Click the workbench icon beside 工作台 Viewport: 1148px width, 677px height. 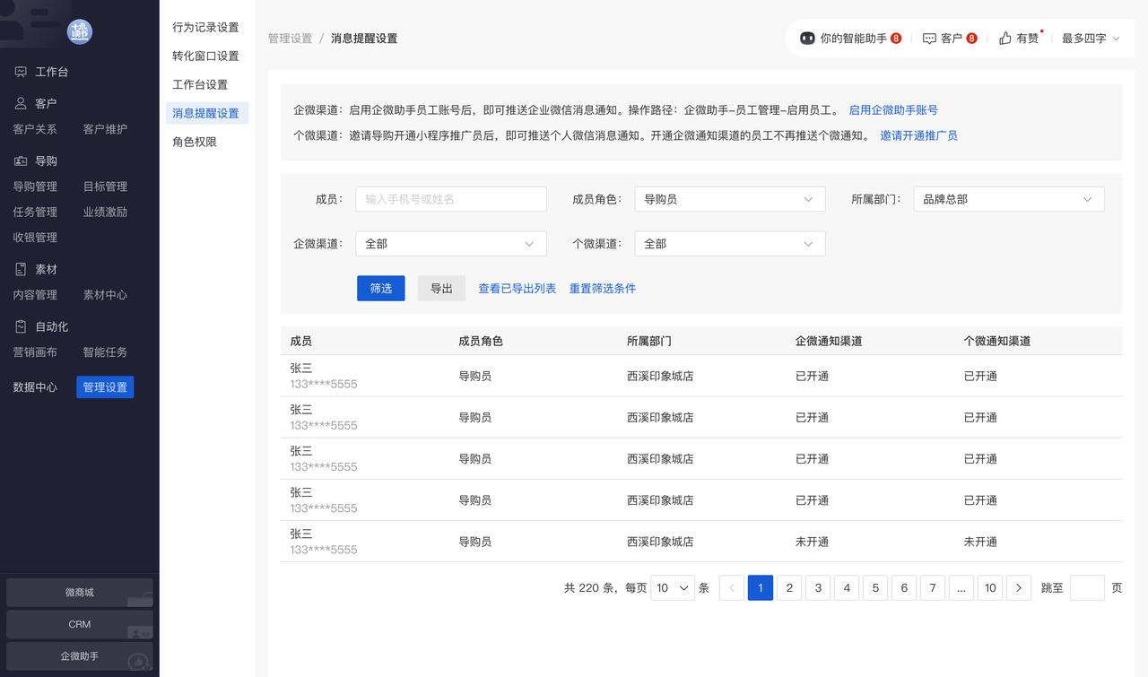(21, 72)
